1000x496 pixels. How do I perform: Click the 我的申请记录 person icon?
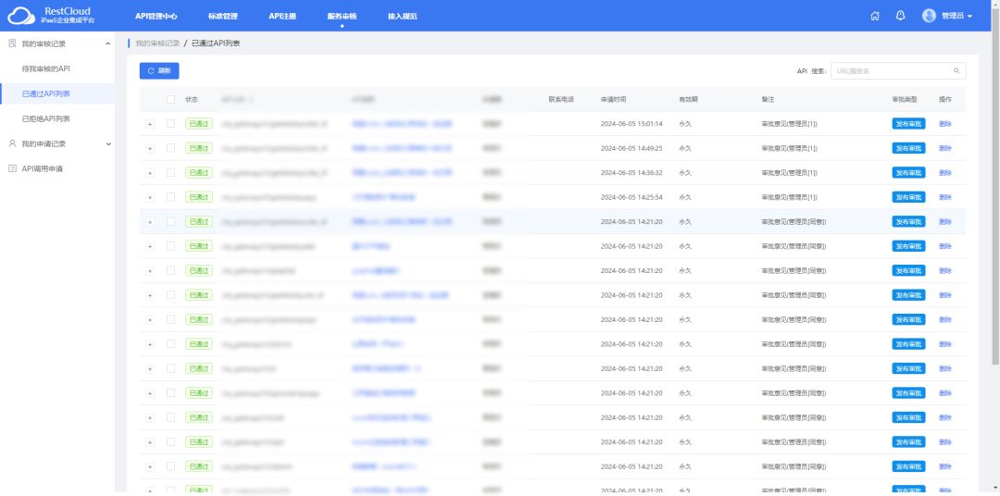[x=12, y=143]
